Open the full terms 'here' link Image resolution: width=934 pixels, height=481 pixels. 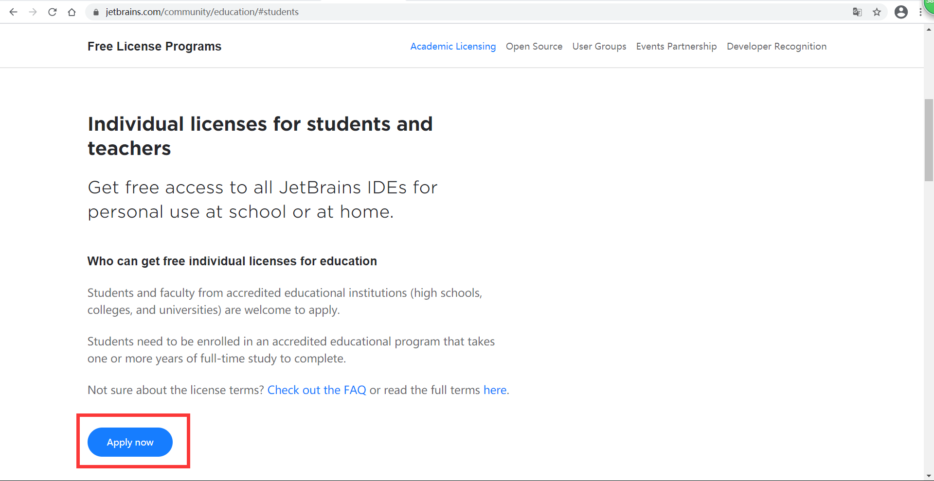point(495,390)
